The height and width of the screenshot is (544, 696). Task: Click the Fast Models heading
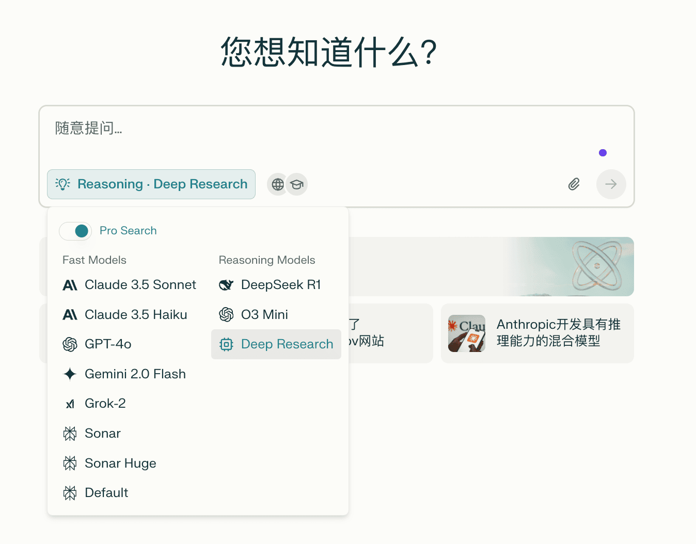tap(94, 260)
